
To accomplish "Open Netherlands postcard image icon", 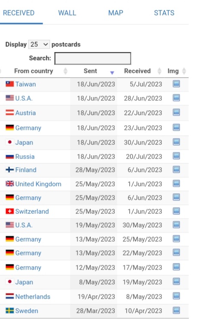I will [x=176, y=296].
